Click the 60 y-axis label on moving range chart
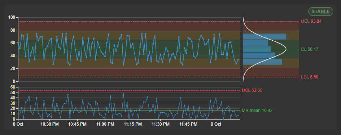 (13, 87)
